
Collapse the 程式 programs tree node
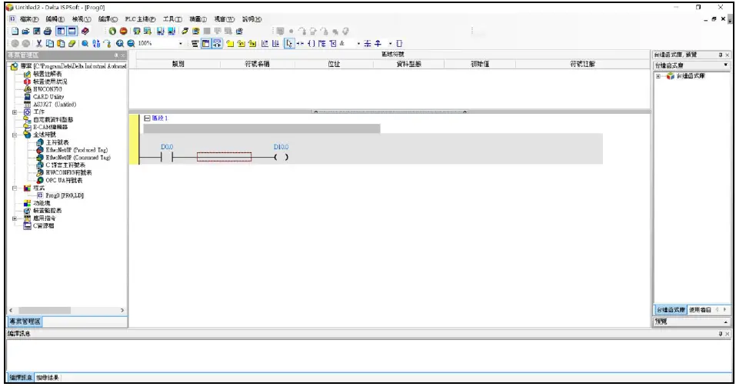point(15,188)
